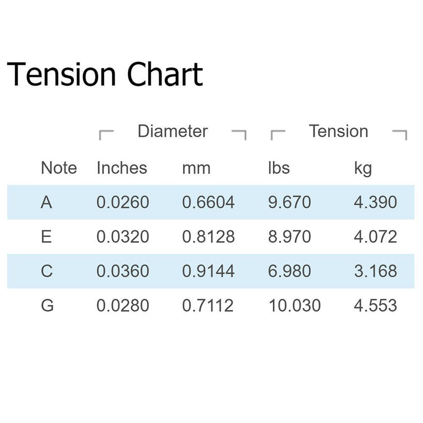This screenshot has width=423, height=423.
Task: Select note G row label
Action: (x=47, y=306)
